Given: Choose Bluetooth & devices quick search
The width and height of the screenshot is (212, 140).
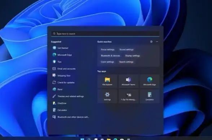Looking at the screenshot, I should point(110,56).
